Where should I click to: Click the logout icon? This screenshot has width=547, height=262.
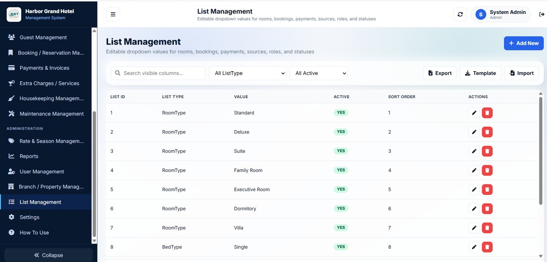pyautogui.click(x=542, y=14)
